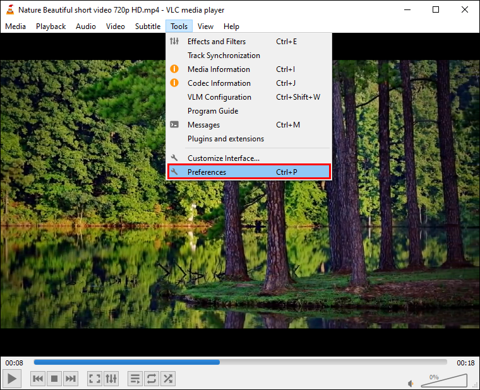Image resolution: width=480 pixels, height=390 pixels.
Task: Click the Preferences wrench icon
Action: (x=174, y=172)
